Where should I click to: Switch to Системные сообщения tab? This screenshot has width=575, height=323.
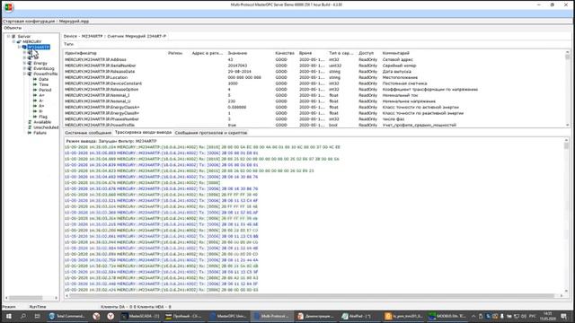tap(88, 133)
